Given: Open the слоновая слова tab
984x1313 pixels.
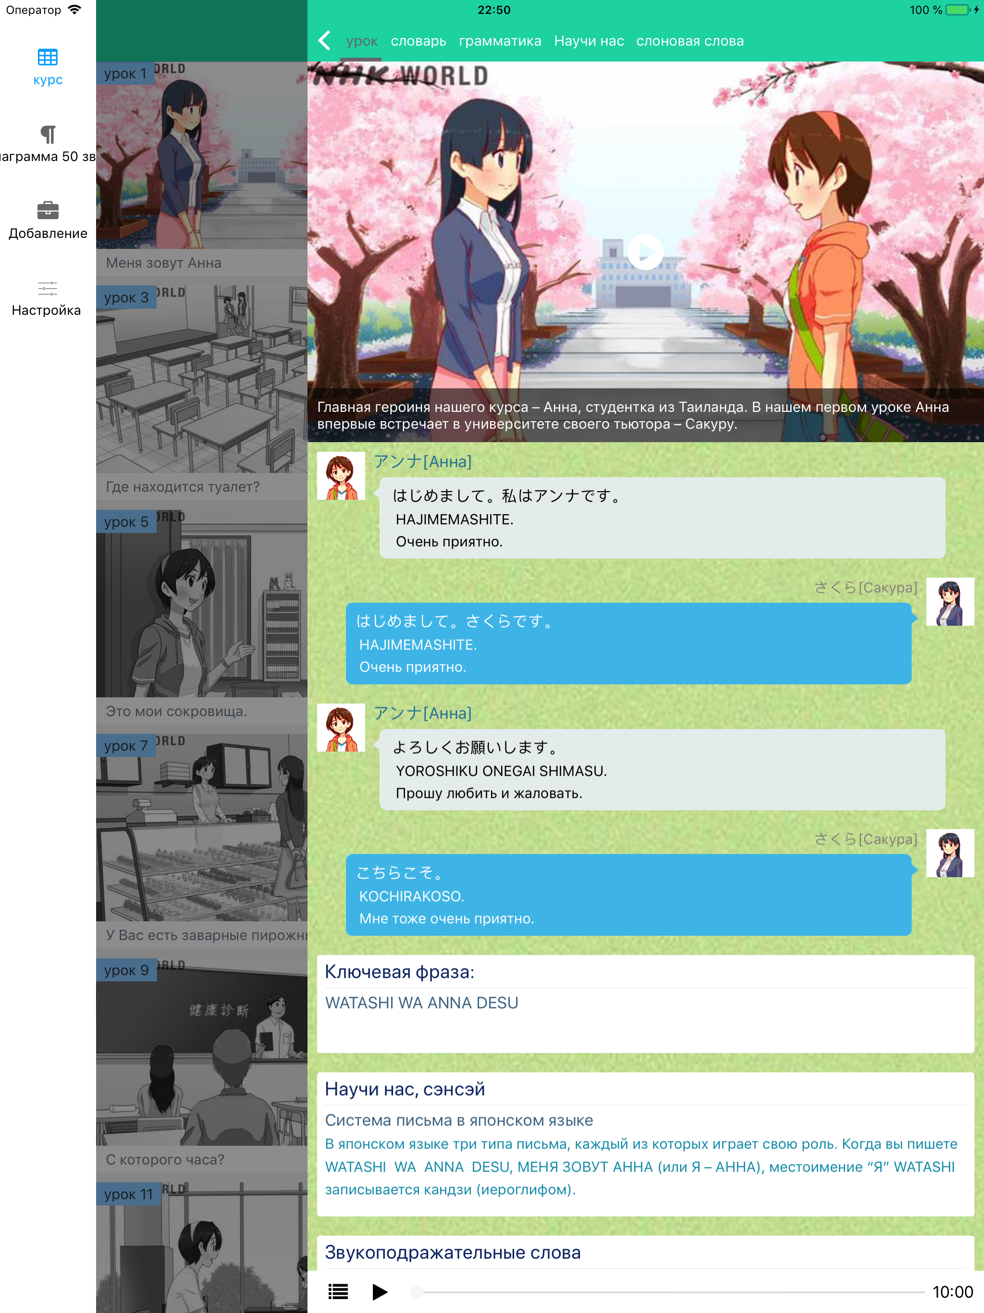Looking at the screenshot, I should [689, 41].
